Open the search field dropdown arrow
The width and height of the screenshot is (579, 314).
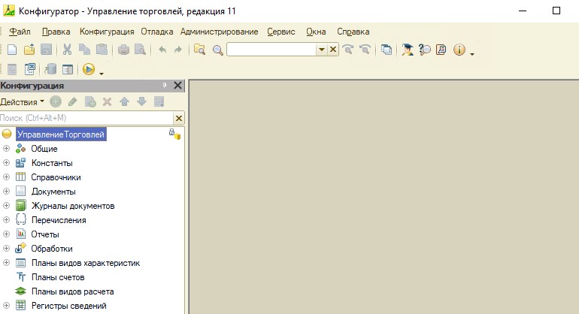click(322, 50)
